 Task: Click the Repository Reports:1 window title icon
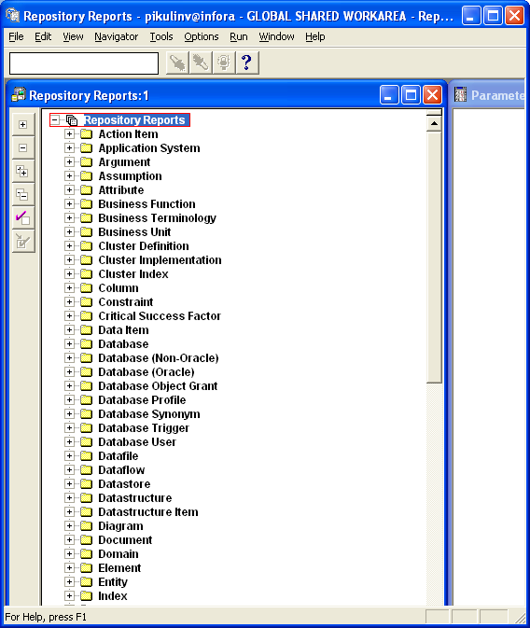19,95
